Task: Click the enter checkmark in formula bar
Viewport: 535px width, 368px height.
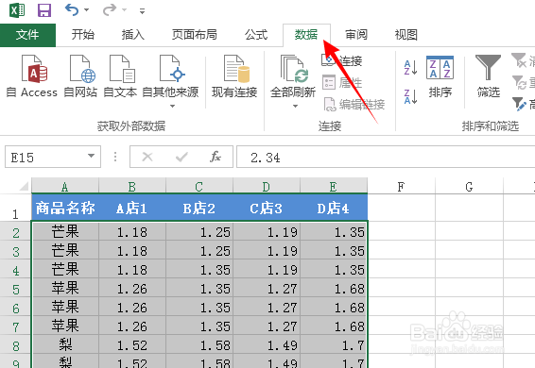Action: 181,157
